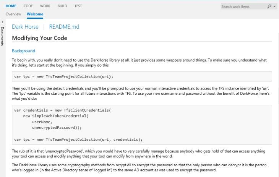Open the HOME hub

[x=11, y=6]
